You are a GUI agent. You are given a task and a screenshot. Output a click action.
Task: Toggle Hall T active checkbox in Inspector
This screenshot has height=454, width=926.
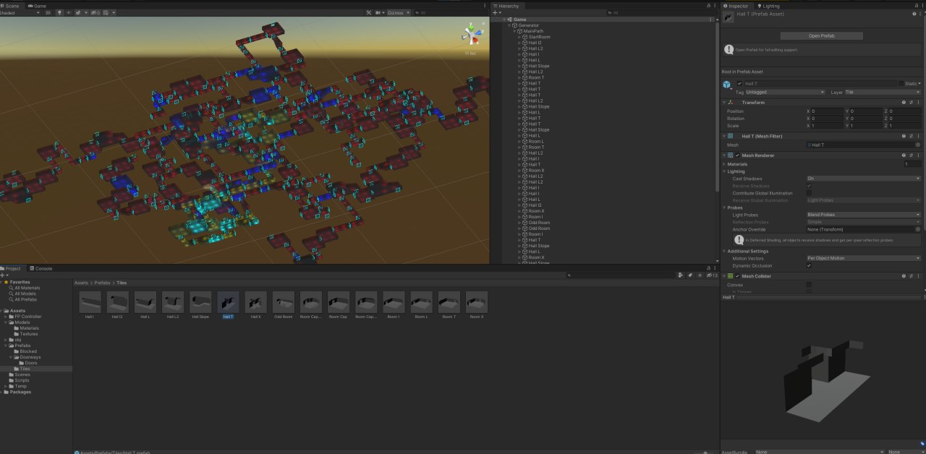tap(739, 84)
